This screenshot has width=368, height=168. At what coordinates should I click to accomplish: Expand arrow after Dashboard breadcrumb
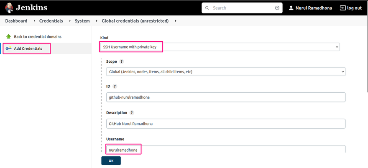(x=34, y=21)
